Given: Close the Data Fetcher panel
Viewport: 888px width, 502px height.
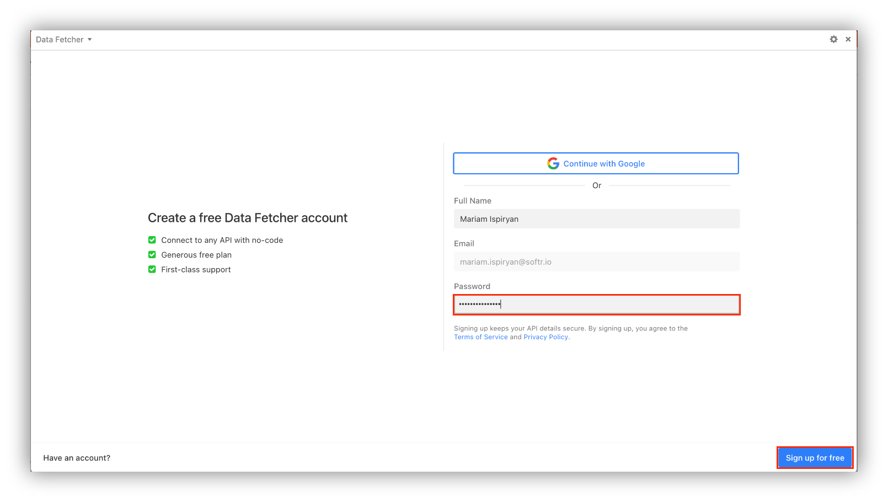Looking at the screenshot, I should click(x=848, y=39).
